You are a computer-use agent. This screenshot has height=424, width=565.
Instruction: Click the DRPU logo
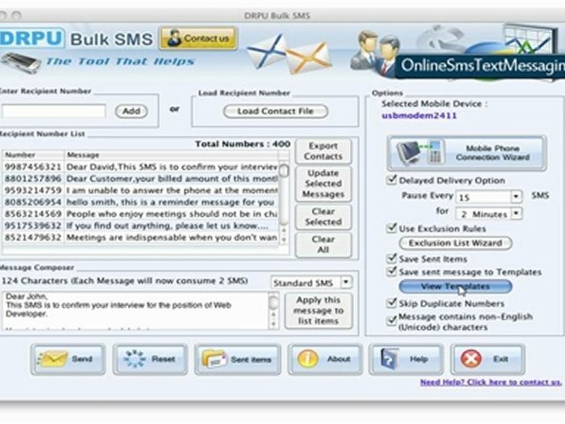click(32, 38)
